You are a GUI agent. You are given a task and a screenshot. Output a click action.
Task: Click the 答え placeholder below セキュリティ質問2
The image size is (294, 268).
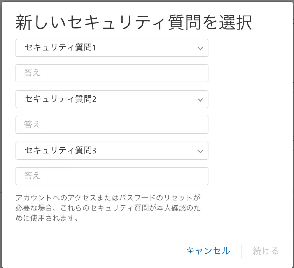(32, 125)
